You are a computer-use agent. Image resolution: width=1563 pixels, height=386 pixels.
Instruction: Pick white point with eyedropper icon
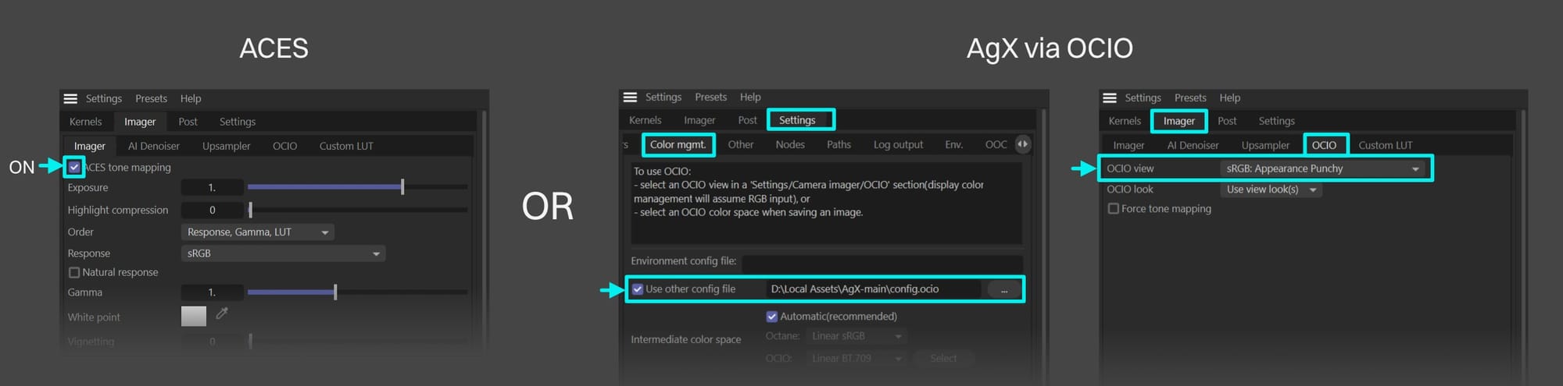(222, 313)
